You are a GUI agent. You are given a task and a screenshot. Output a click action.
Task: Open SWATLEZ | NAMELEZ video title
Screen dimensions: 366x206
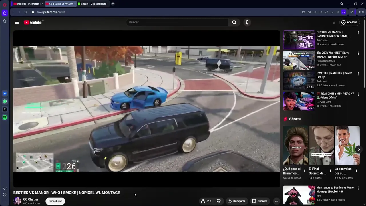(x=334, y=75)
